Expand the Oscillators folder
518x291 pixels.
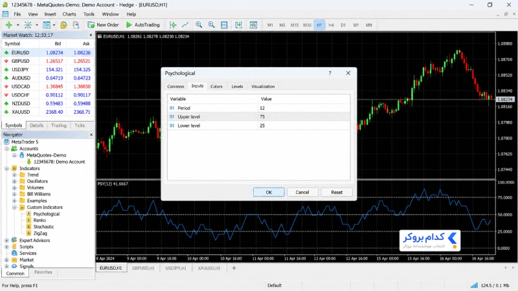[14, 182]
